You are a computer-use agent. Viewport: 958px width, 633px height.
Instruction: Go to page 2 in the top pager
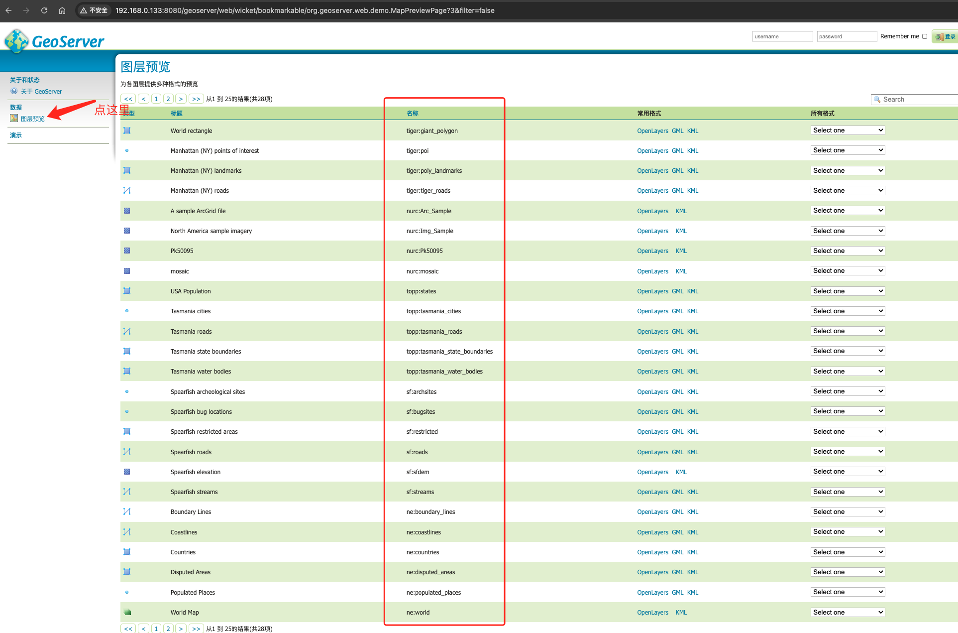point(168,99)
